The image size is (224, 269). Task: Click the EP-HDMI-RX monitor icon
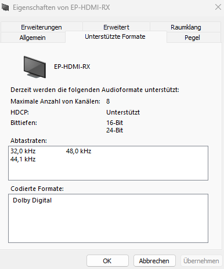35,67
